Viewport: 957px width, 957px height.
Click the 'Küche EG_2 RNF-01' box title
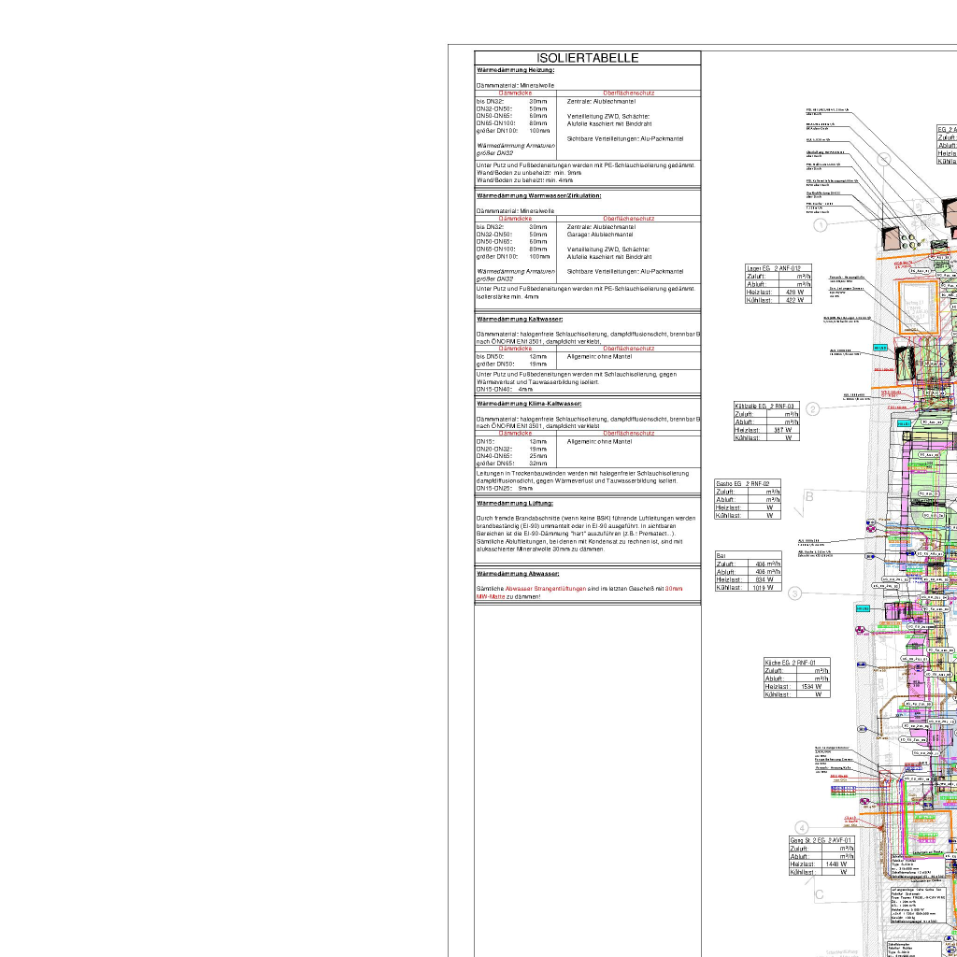pyautogui.click(x=790, y=663)
